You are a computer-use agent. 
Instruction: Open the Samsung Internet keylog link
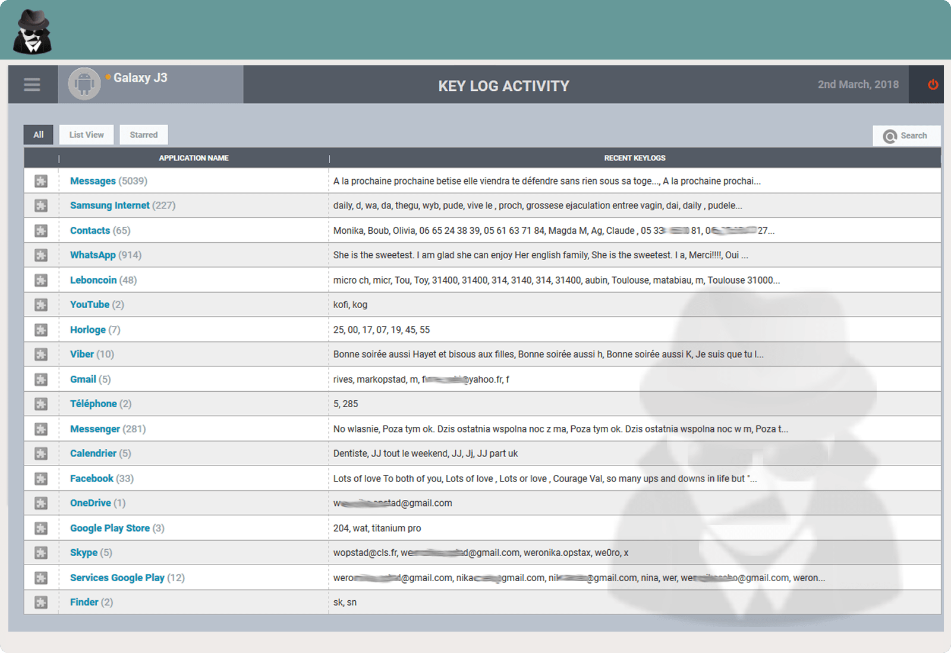(110, 205)
